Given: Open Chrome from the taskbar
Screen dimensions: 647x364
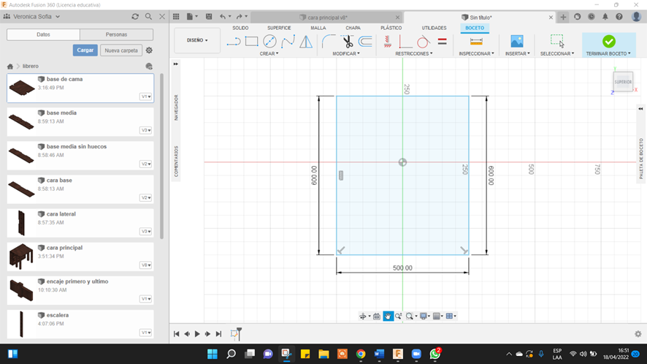Looking at the screenshot, I should point(361,354).
